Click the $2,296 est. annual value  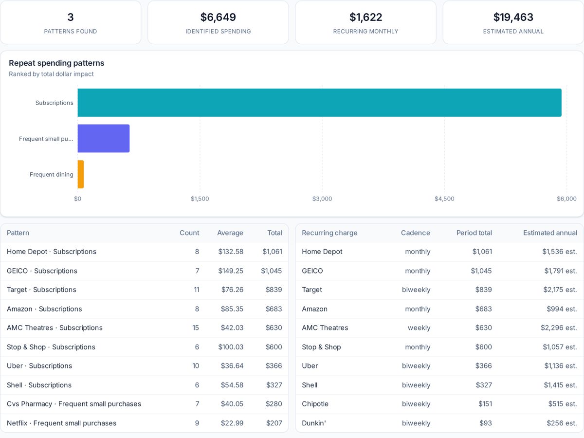[x=559, y=328]
